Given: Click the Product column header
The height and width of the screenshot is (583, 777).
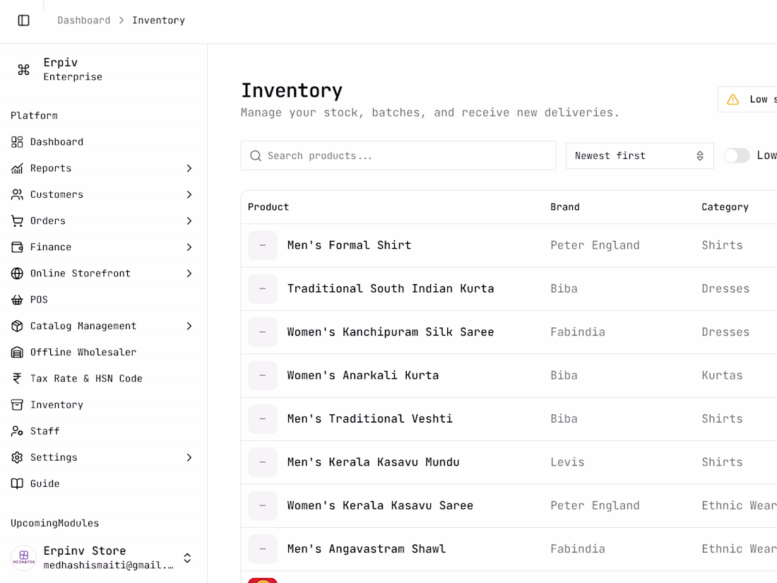Looking at the screenshot, I should coord(268,207).
